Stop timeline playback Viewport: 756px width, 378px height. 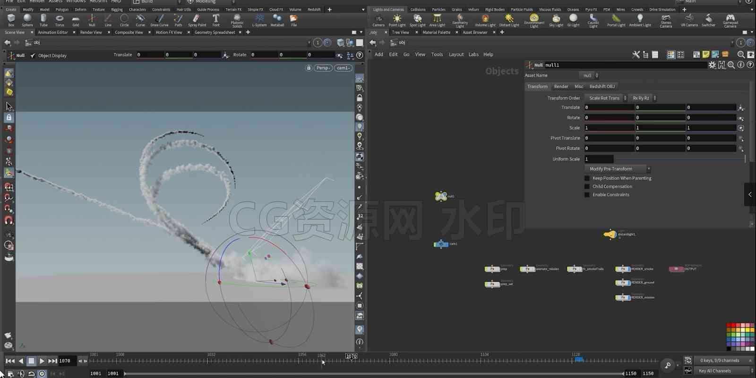[31, 361]
